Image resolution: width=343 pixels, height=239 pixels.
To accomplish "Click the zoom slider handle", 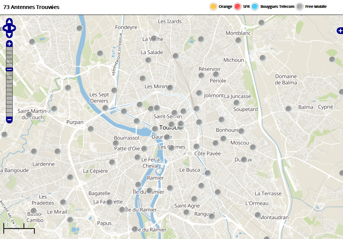I will point(9,69).
